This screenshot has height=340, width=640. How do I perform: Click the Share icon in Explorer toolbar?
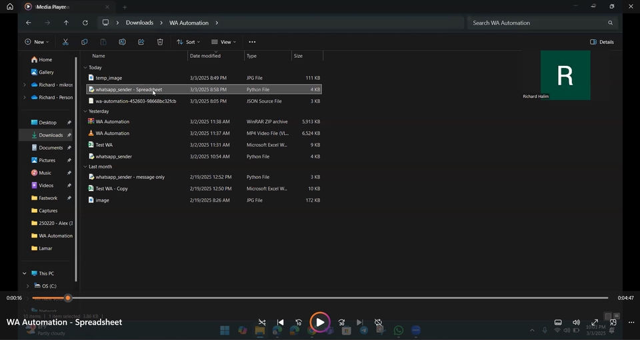coord(141,42)
